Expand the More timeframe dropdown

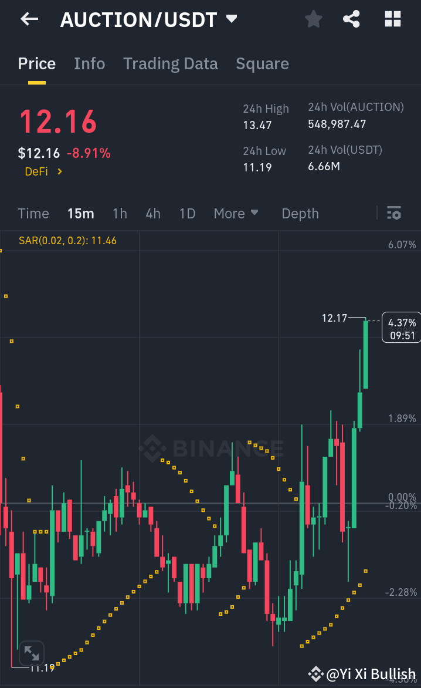tap(236, 213)
